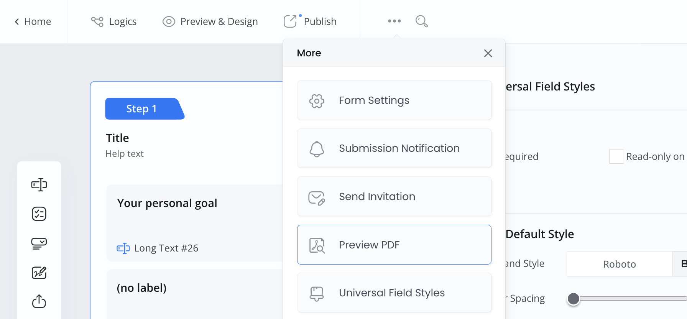This screenshot has width=687, height=319.
Task: Click the dropdown field icon in sidebar
Action: tap(39, 243)
